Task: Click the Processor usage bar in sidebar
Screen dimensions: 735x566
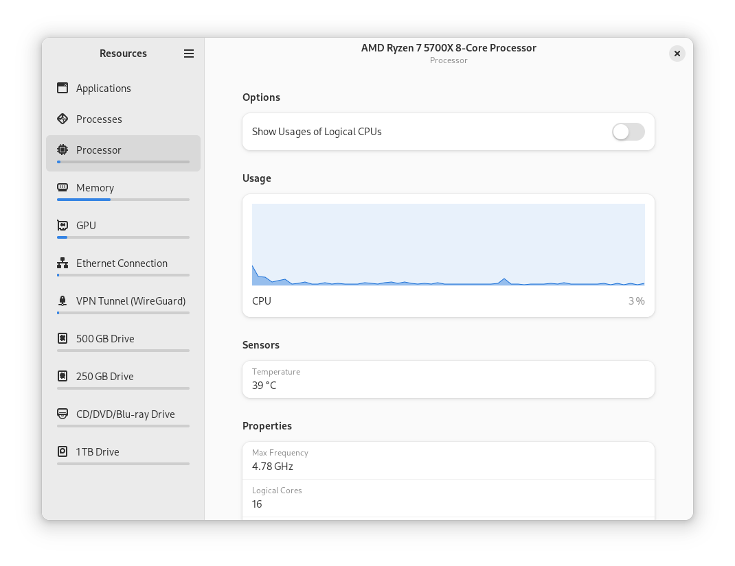Action: click(x=123, y=162)
